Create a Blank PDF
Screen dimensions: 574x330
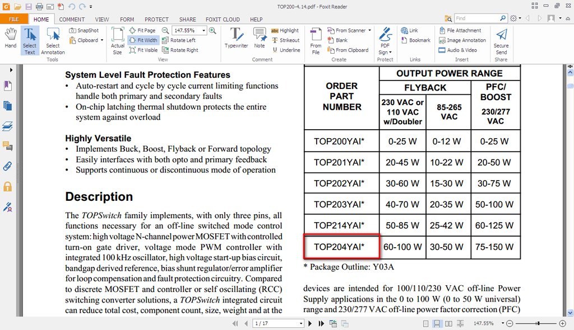click(337, 40)
